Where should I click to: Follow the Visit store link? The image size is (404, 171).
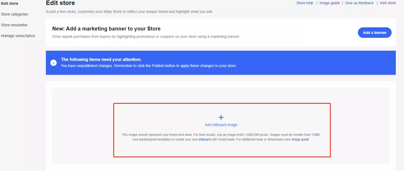388,3
